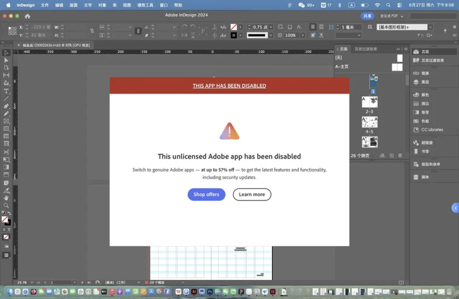The height and width of the screenshot is (299, 459).
Task: Swap fill and stroke in toolbox
Action: [x=9, y=213]
